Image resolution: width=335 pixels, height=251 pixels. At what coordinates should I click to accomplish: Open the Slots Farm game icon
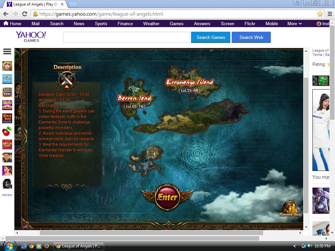pyautogui.click(x=7, y=79)
